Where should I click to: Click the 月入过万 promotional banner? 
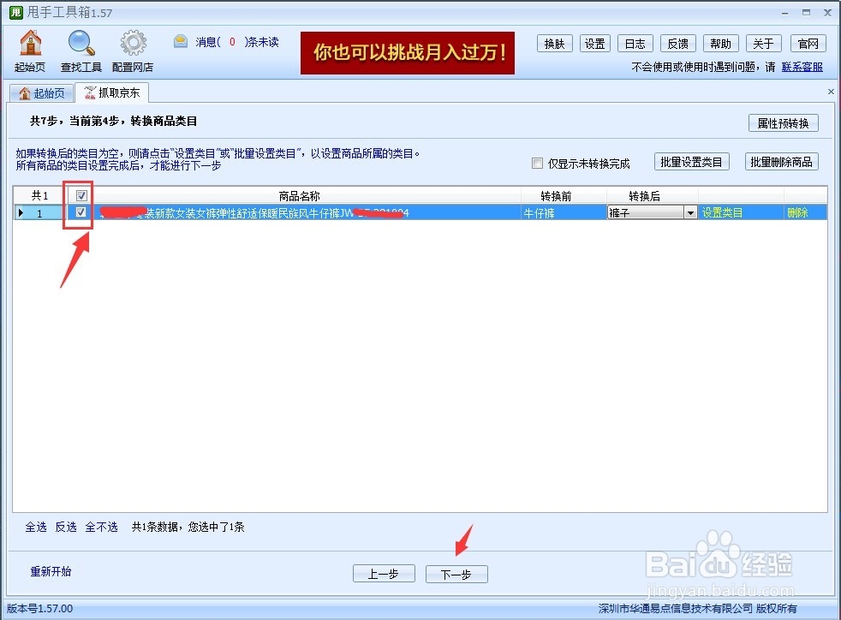[407, 52]
